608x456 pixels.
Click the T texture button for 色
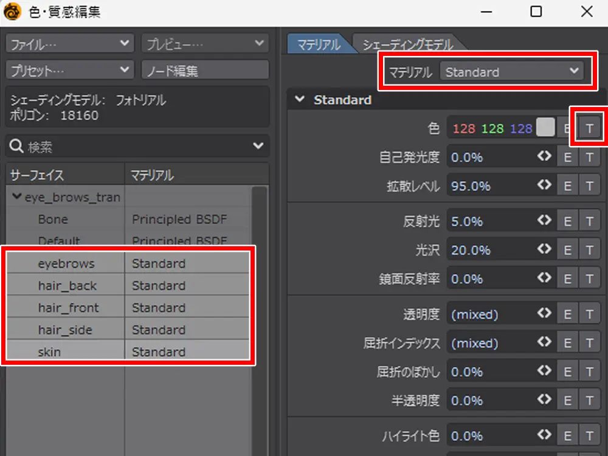tap(589, 128)
